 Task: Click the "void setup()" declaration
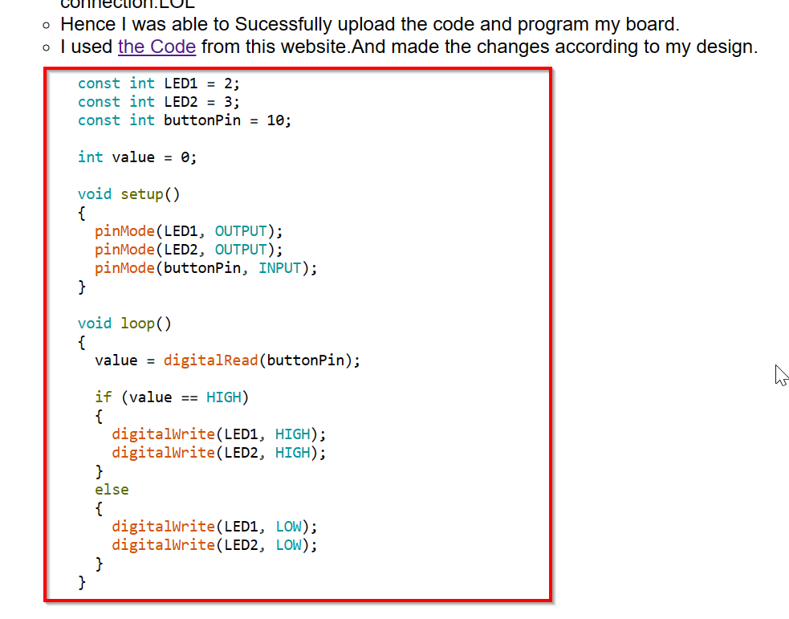pyautogui.click(x=128, y=194)
